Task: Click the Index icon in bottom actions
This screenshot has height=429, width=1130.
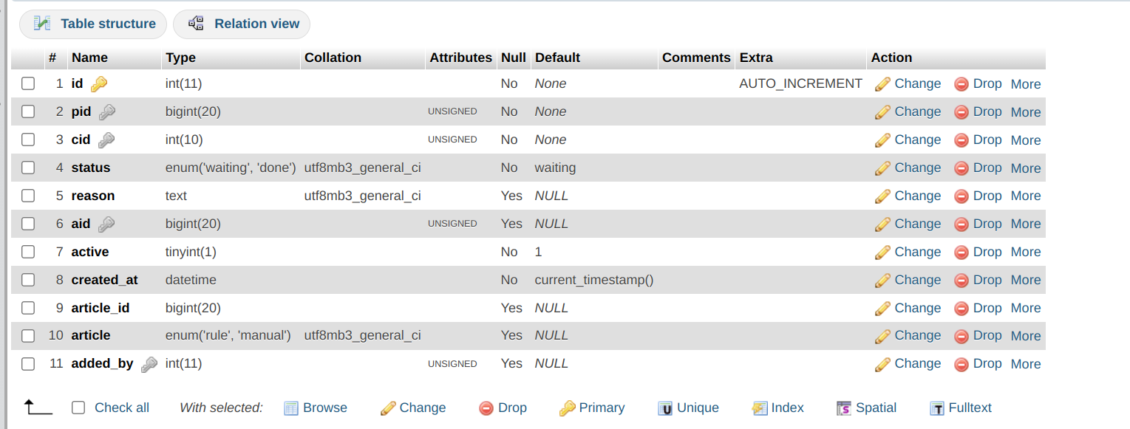Action: (760, 408)
